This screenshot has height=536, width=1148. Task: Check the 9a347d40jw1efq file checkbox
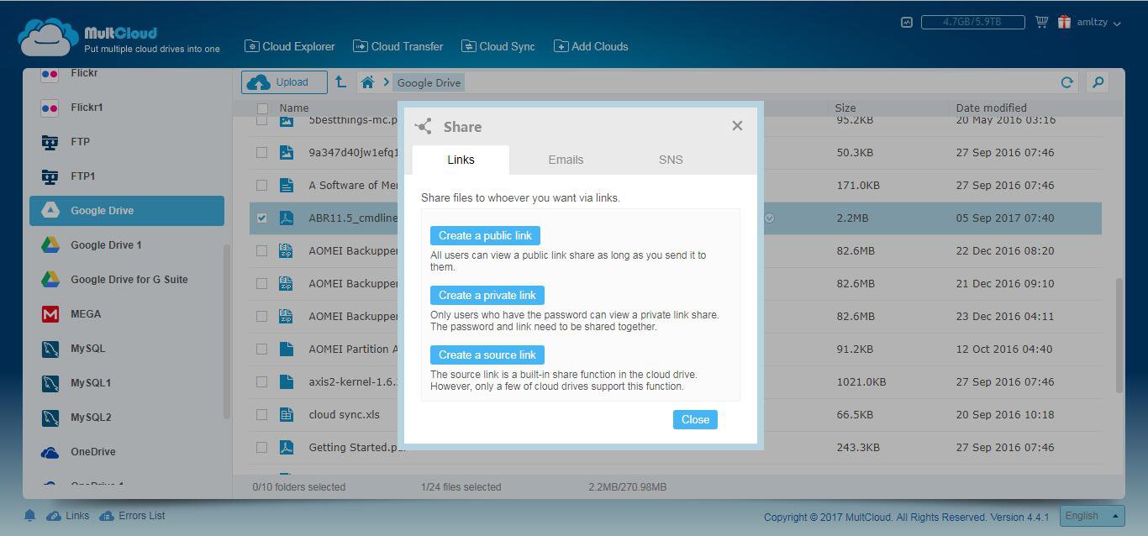point(262,153)
